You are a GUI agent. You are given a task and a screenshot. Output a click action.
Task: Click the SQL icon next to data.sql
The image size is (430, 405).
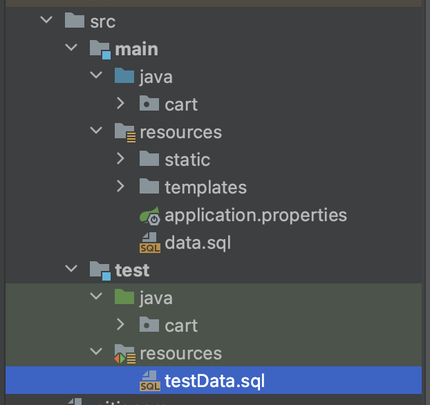[150, 243]
